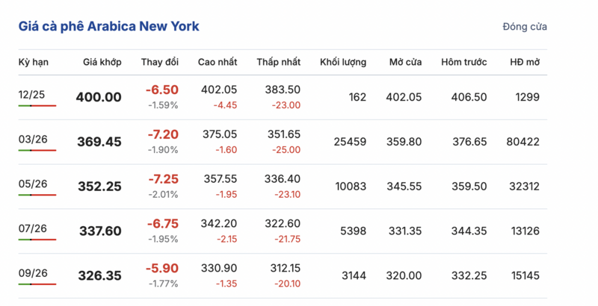Select the "Hôm trước" column header
The height and width of the screenshot is (306, 598).
tap(464, 61)
